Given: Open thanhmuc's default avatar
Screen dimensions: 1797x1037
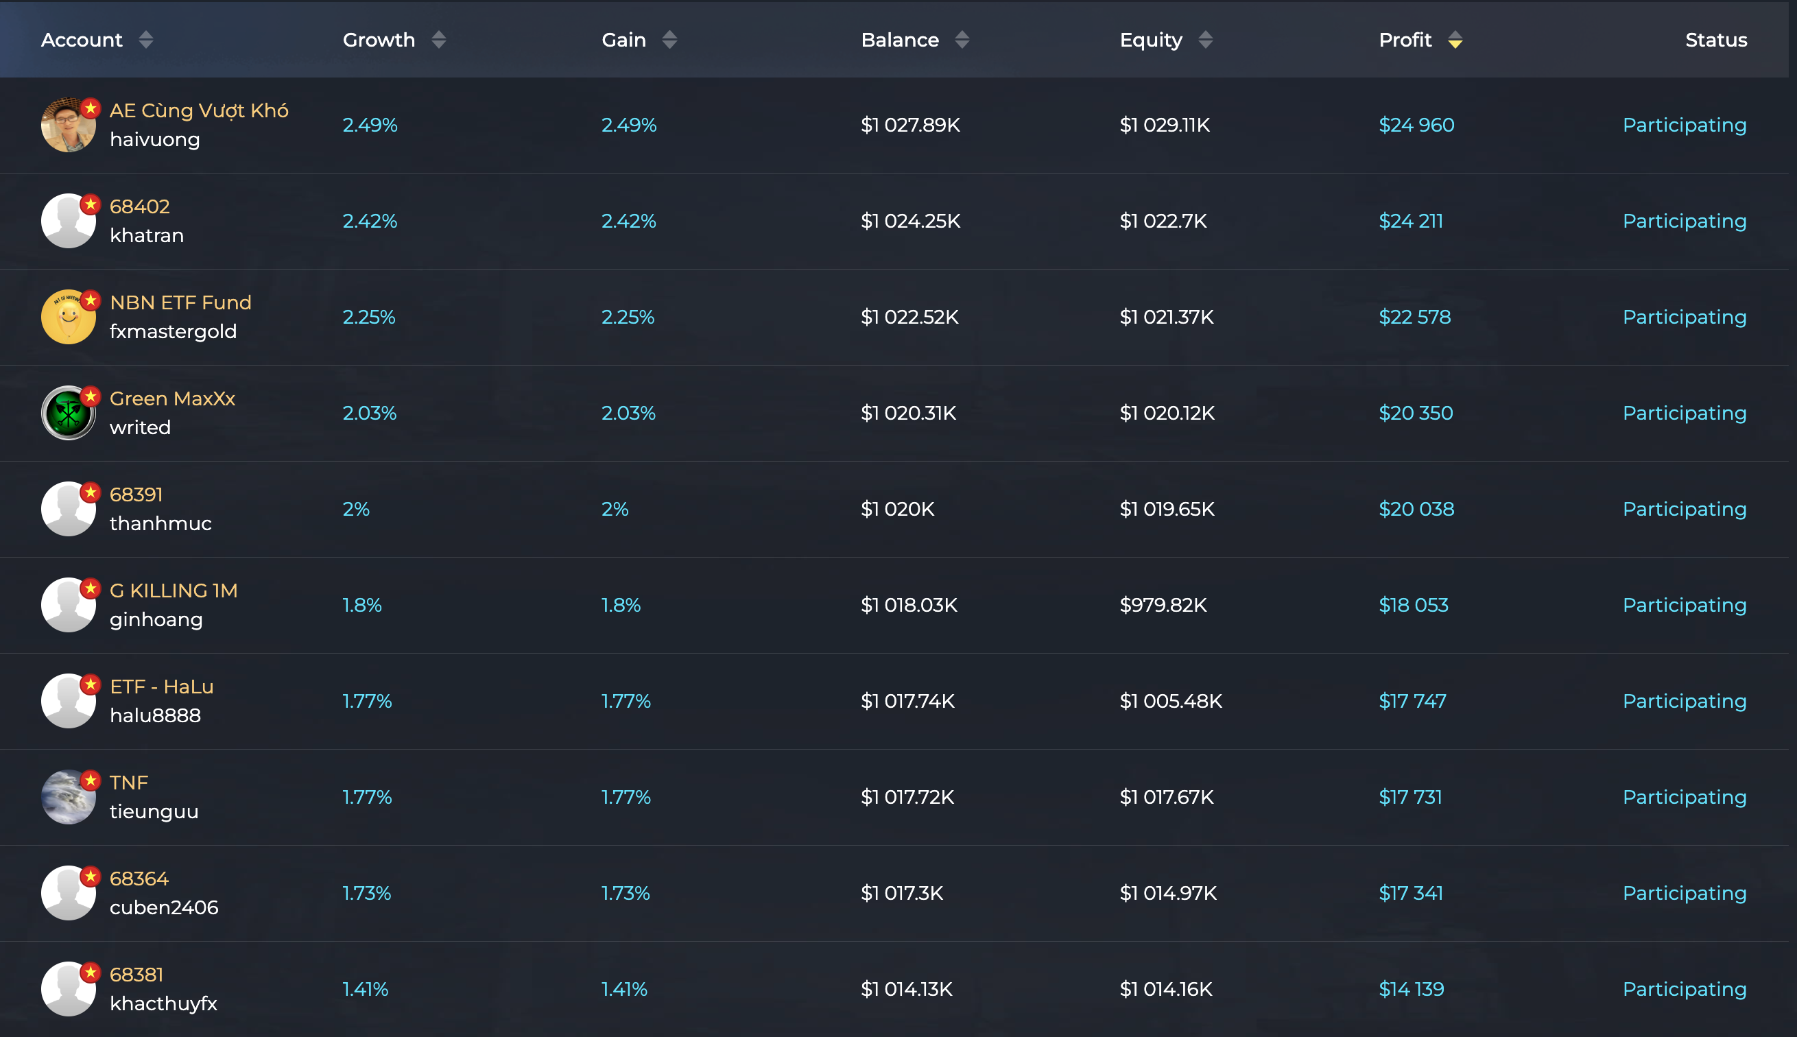Looking at the screenshot, I should pyautogui.click(x=69, y=509).
